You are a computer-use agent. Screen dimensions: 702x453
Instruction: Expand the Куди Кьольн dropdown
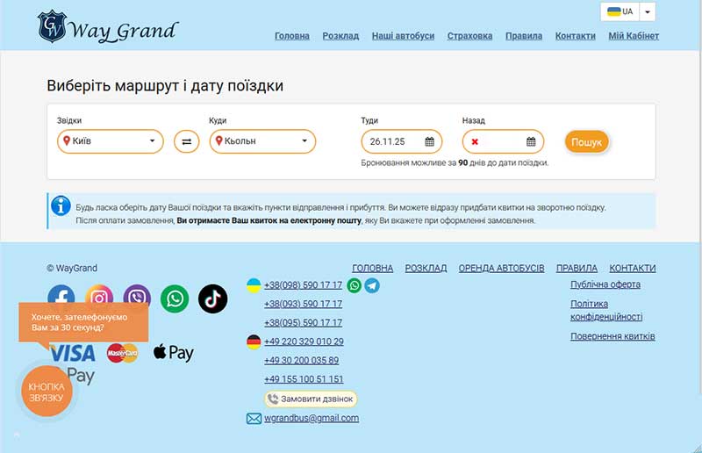(x=262, y=141)
